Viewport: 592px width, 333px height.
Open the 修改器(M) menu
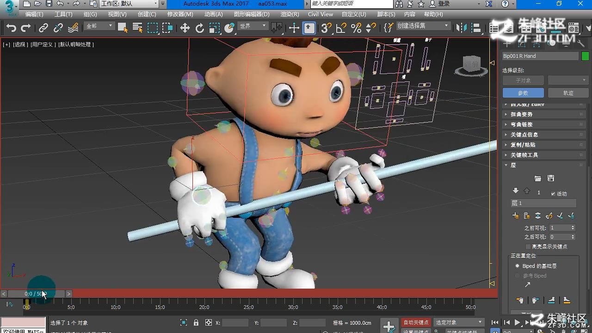[x=180, y=14]
